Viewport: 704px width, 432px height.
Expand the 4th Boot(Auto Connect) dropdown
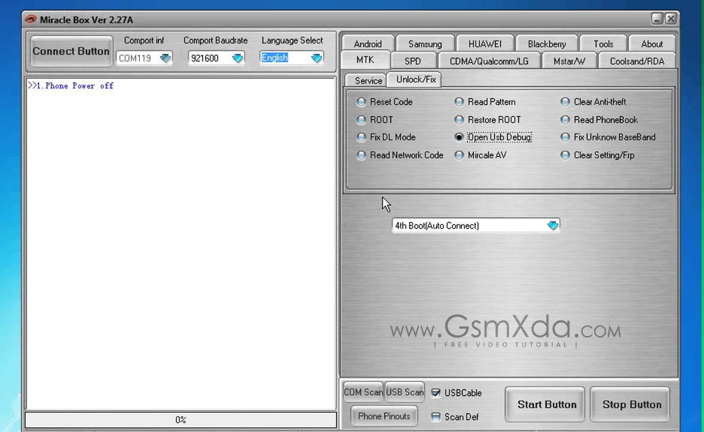[x=553, y=225]
